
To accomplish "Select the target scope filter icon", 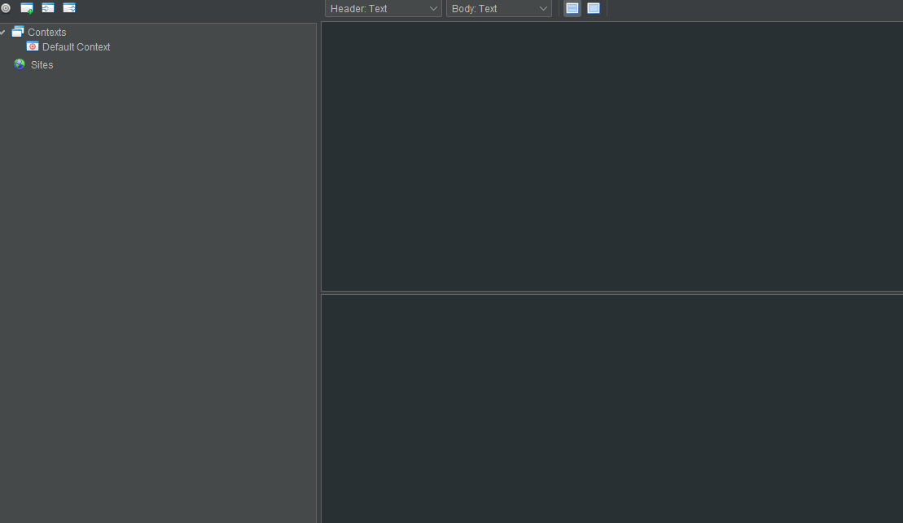I will pyautogui.click(x=6, y=8).
